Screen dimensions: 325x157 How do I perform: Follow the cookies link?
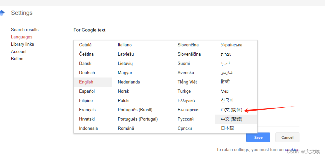pos(292,149)
